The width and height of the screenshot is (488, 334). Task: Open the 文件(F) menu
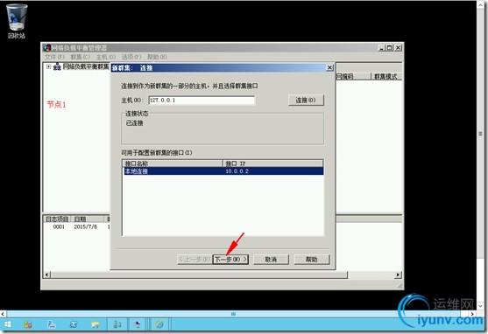(x=54, y=57)
